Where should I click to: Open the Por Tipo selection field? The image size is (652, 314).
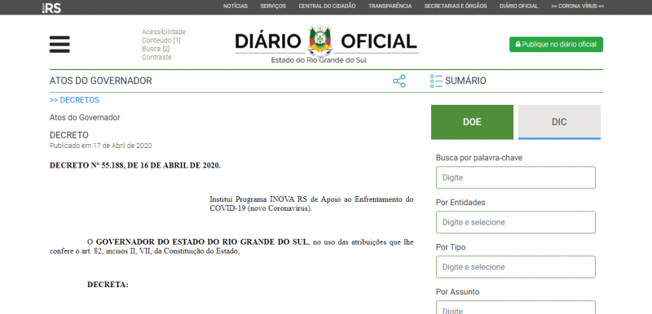pyautogui.click(x=516, y=267)
